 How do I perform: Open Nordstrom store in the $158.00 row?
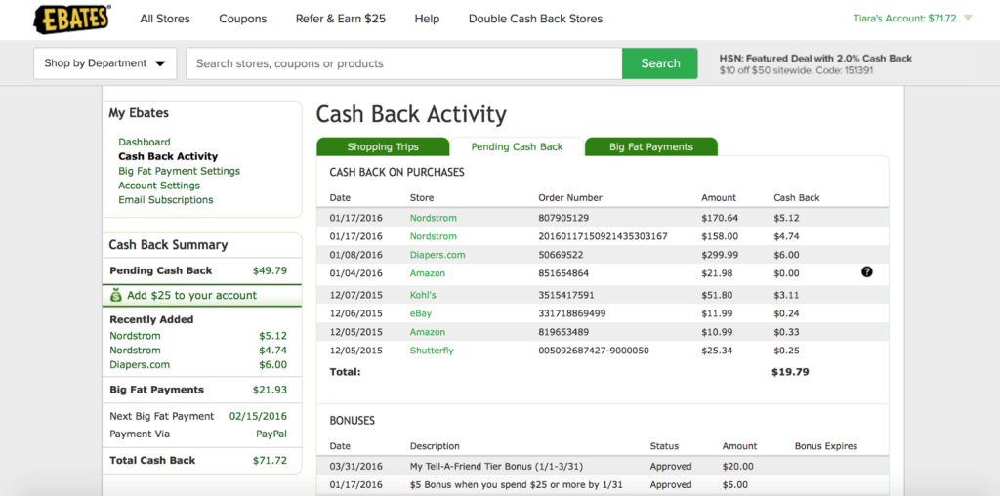tap(433, 236)
